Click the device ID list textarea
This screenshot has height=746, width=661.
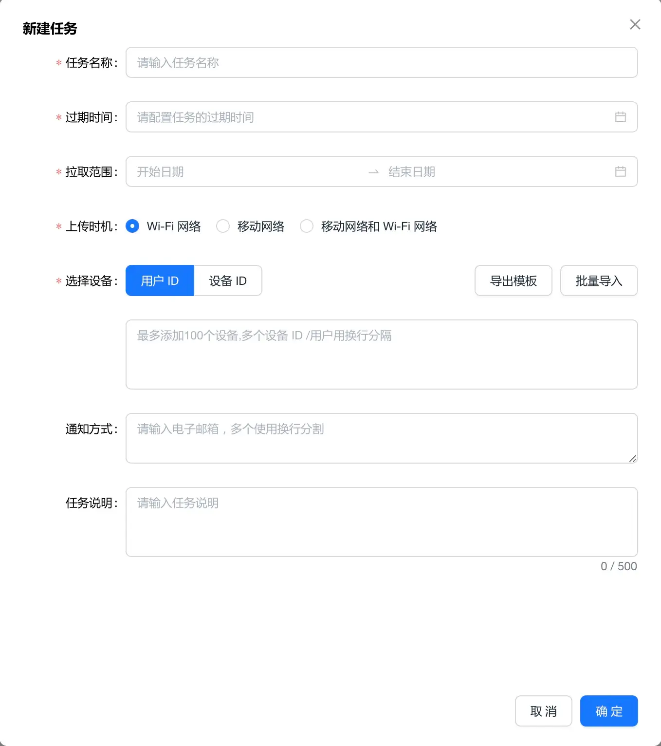[381, 354]
